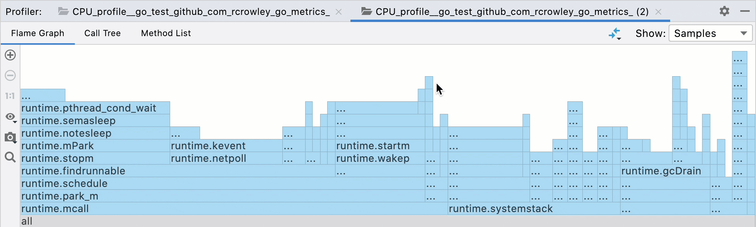Select the runtime.gcDrain frame
The width and height of the screenshot is (756, 227).
(x=661, y=171)
